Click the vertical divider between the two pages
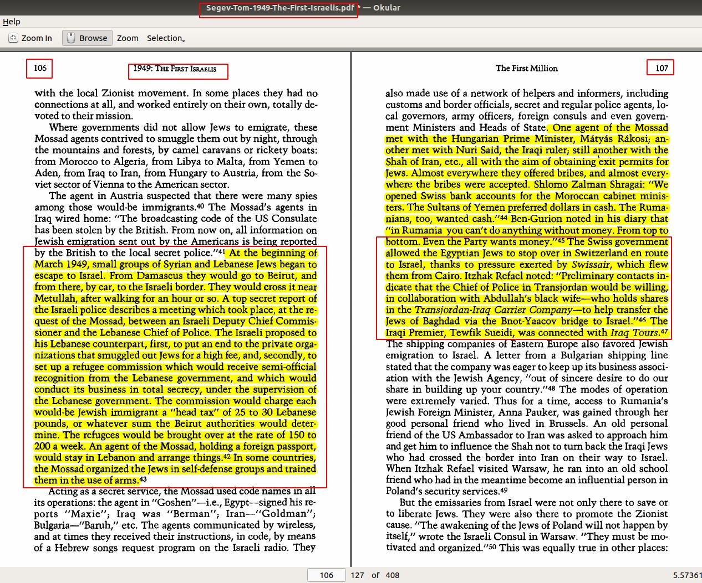The height and width of the screenshot is (583, 702). pyautogui.click(x=351, y=310)
